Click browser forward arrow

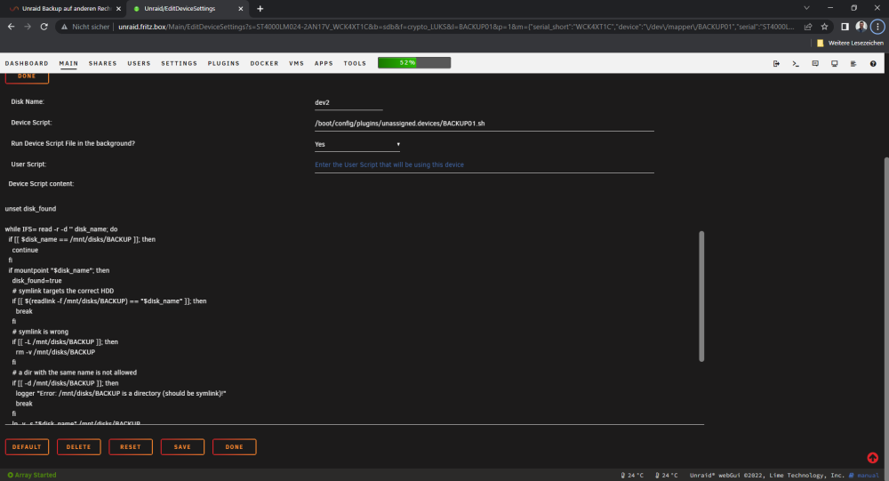(28, 27)
